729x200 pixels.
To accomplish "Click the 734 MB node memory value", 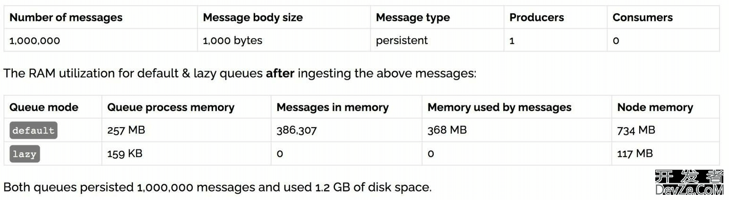I will tap(636, 130).
